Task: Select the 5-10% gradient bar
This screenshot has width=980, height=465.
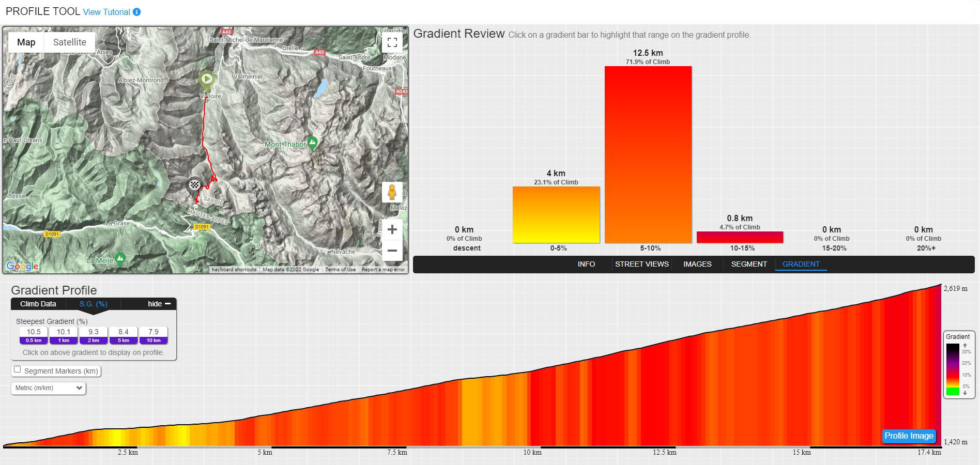Action: [648, 154]
